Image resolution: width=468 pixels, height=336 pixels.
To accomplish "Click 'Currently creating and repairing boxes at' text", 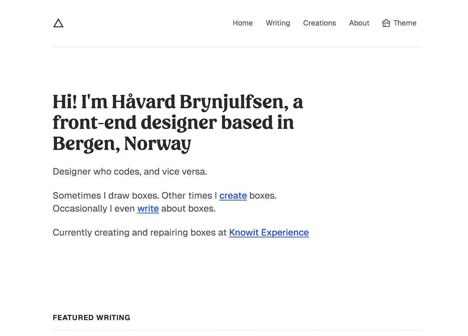I will pyautogui.click(x=140, y=232).
